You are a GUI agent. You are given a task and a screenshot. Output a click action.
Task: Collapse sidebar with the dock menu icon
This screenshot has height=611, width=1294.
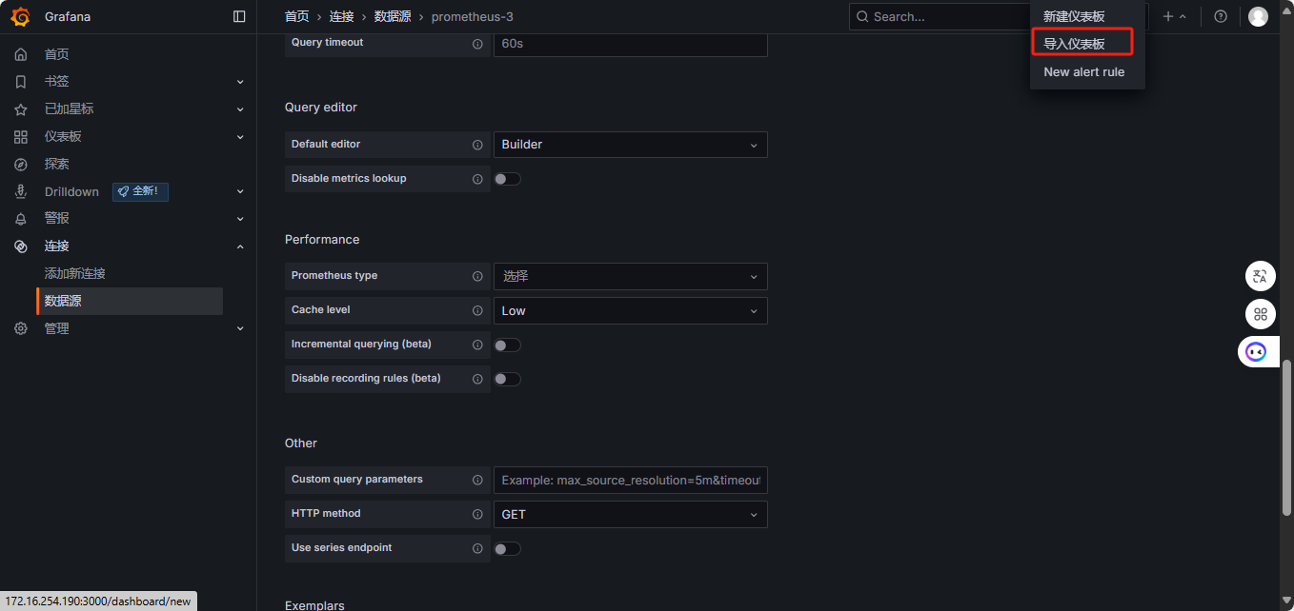click(x=239, y=17)
